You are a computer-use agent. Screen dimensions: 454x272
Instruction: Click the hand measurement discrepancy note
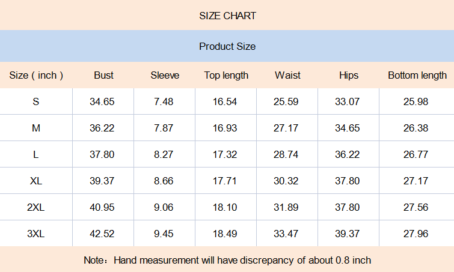227,260
